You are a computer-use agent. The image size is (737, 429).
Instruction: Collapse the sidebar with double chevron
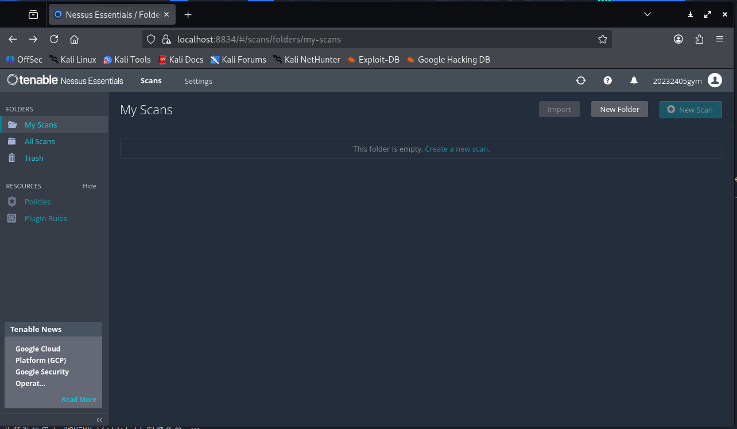point(99,420)
